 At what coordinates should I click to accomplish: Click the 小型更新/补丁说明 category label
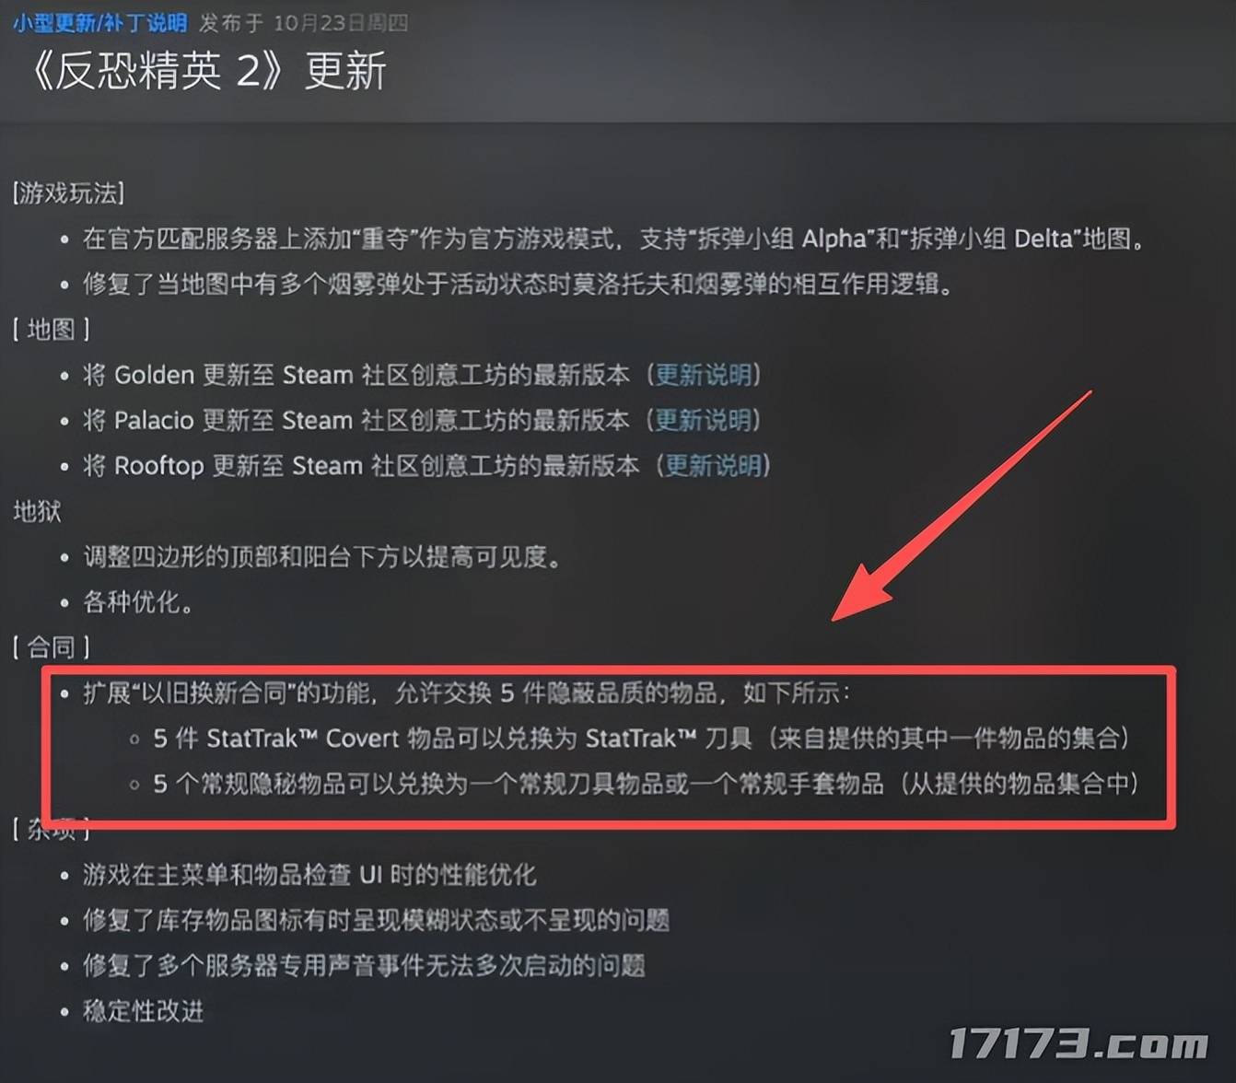point(99,22)
